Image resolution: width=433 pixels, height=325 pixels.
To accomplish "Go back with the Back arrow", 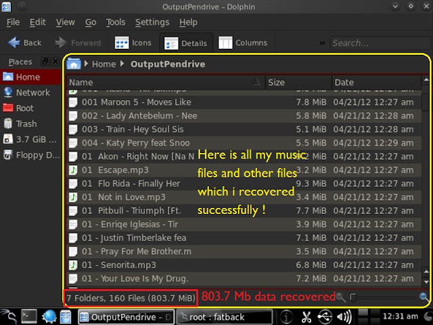I will click(24, 43).
